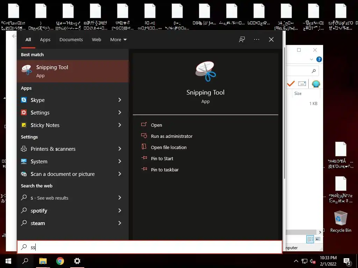Switch to the Documents search tab
Image resolution: width=358 pixels, height=268 pixels.
[x=71, y=40]
